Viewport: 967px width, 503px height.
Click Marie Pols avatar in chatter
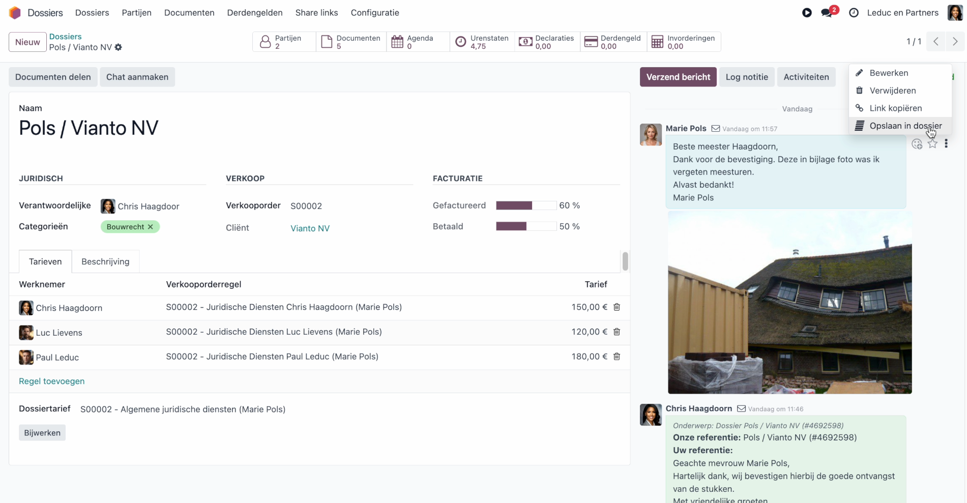[x=651, y=135]
